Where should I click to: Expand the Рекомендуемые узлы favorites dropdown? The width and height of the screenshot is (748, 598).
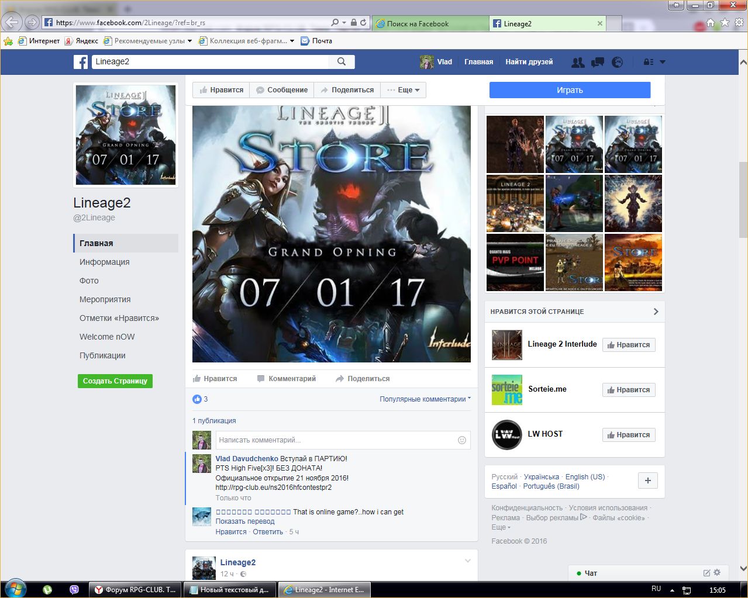[x=189, y=41]
